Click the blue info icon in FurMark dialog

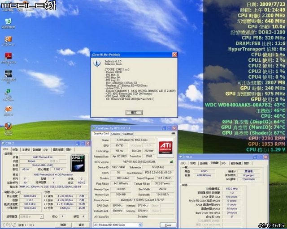coord(97,64)
